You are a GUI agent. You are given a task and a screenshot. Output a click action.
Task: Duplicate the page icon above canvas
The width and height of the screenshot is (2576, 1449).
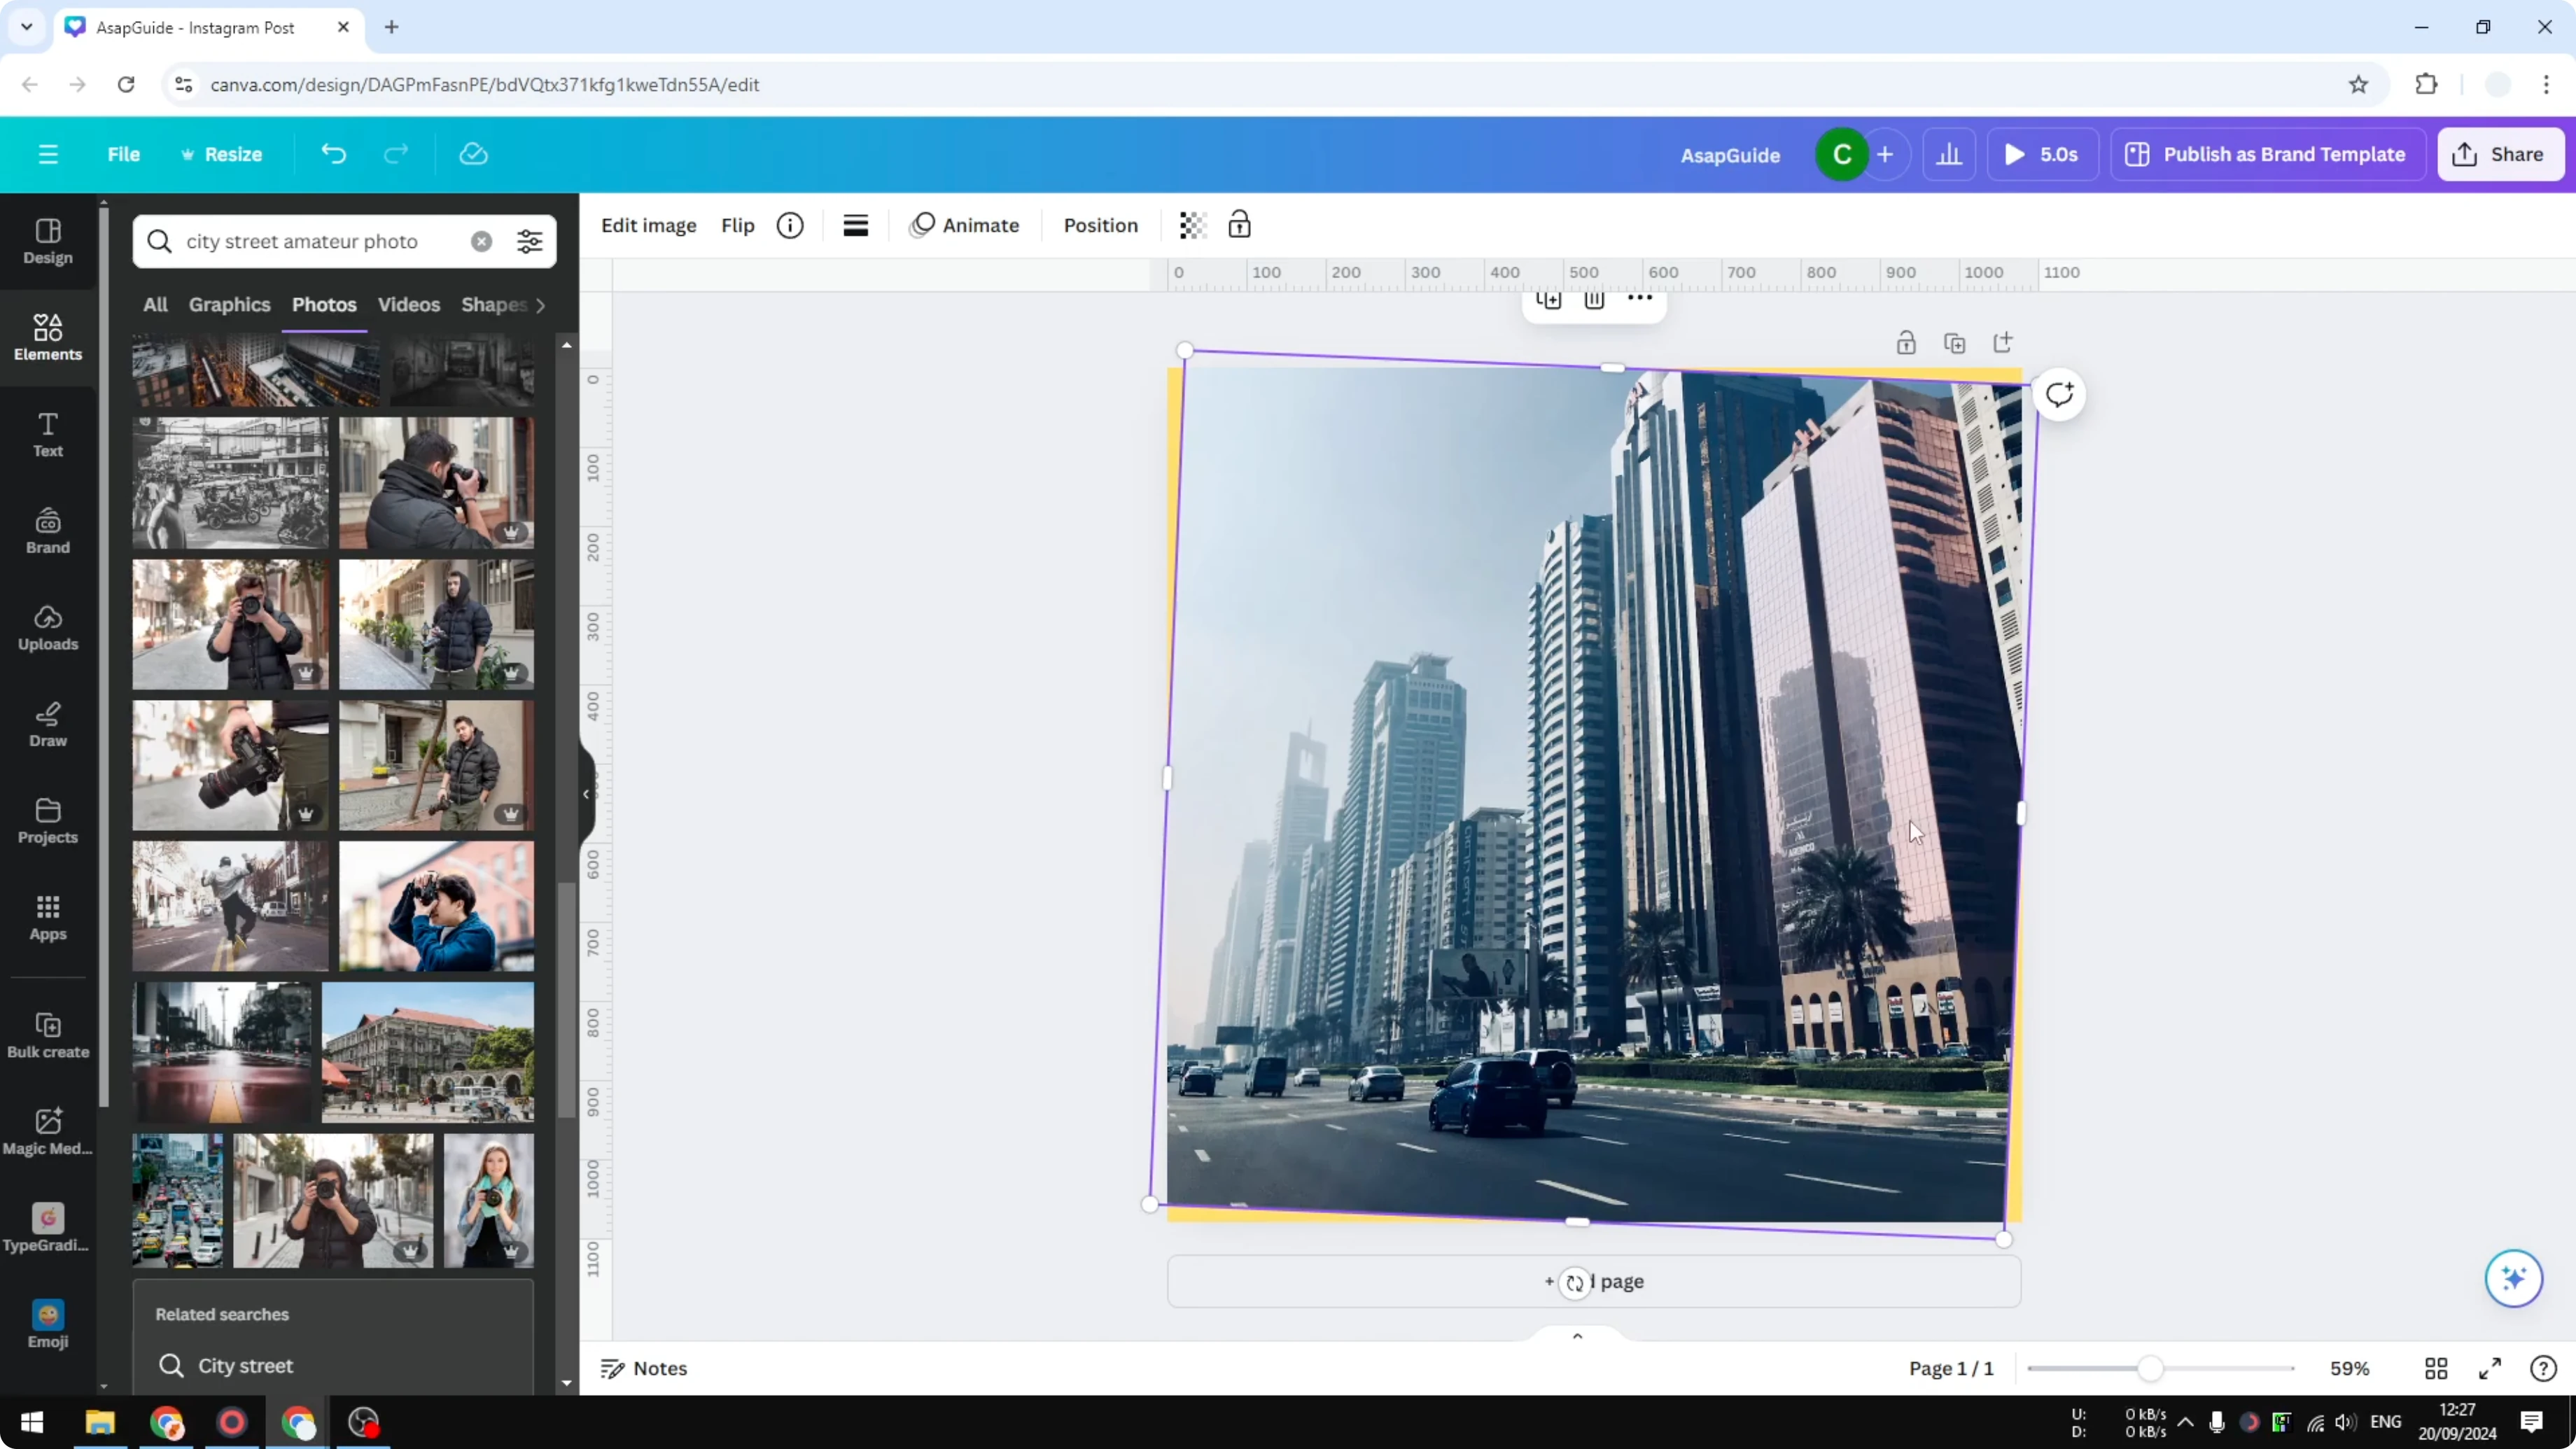click(1954, 343)
